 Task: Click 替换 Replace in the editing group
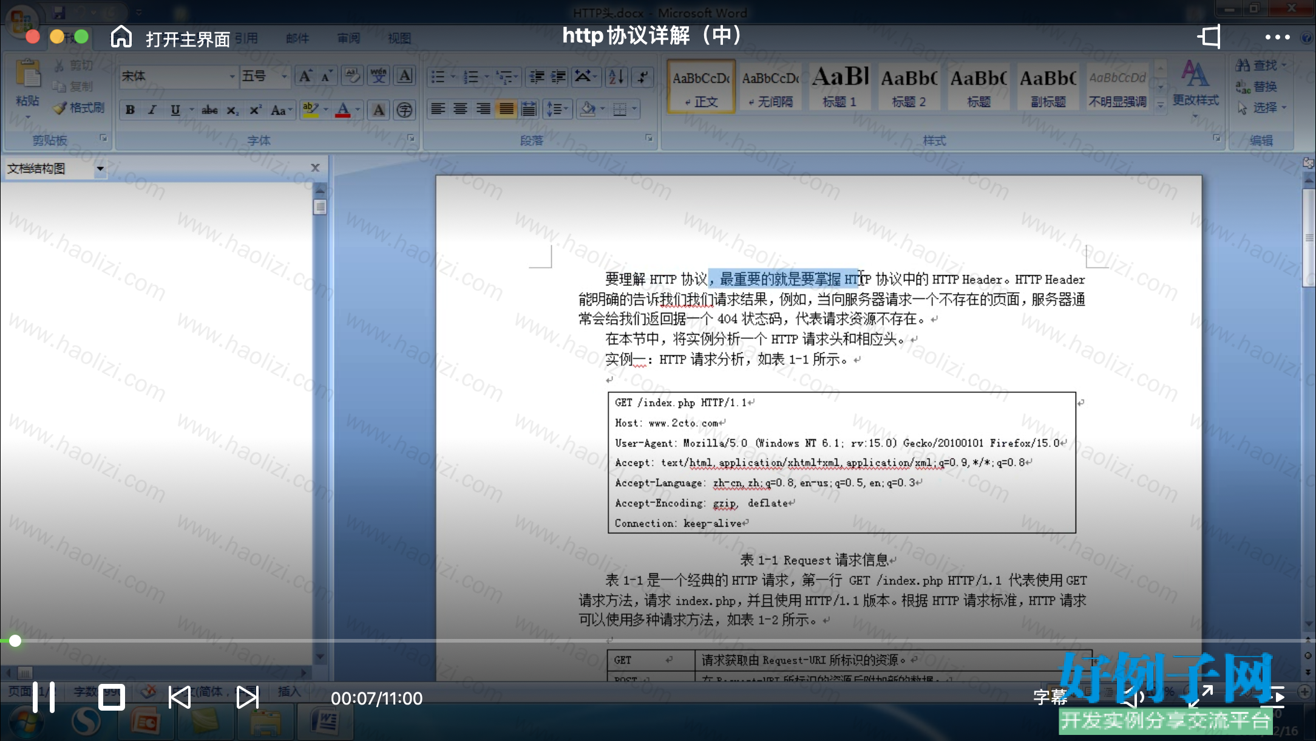point(1257,86)
